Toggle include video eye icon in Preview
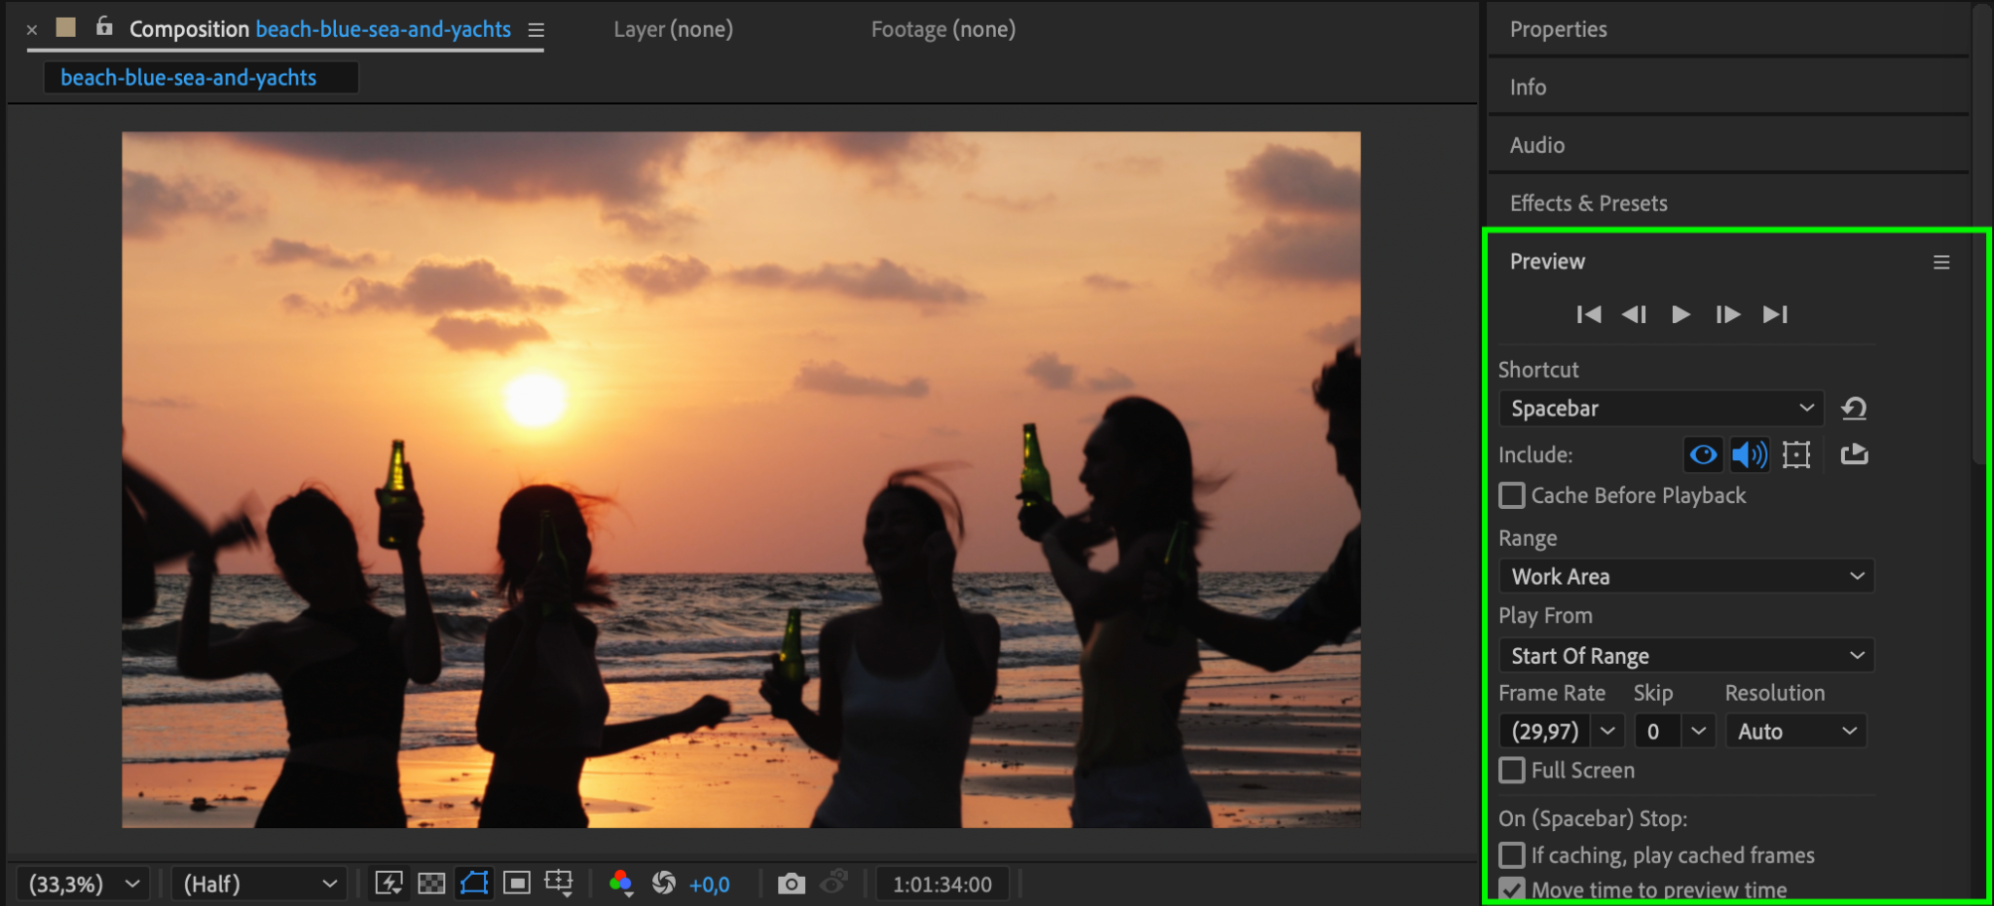 click(x=1703, y=454)
